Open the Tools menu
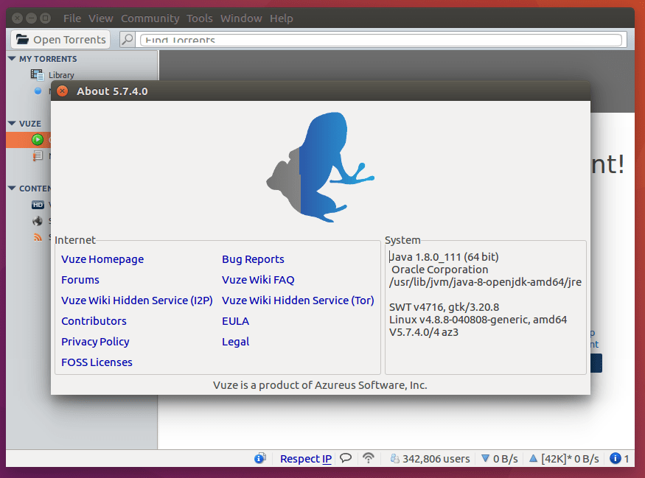The width and height of the screenshot is (645, 478). tap(200, 18)
